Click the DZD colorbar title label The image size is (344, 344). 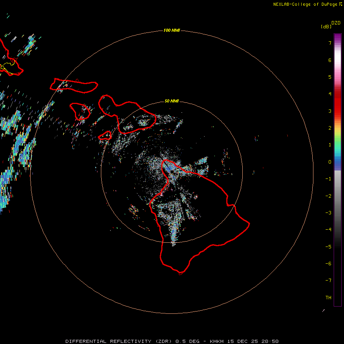pos(336,23)
